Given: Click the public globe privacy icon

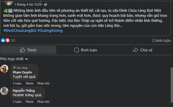Looking at the screenshot, I should tap(45, 5).
